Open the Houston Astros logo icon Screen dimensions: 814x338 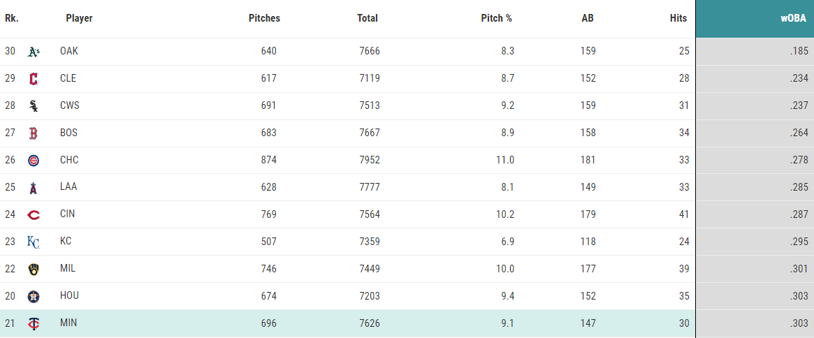[34, 297]
